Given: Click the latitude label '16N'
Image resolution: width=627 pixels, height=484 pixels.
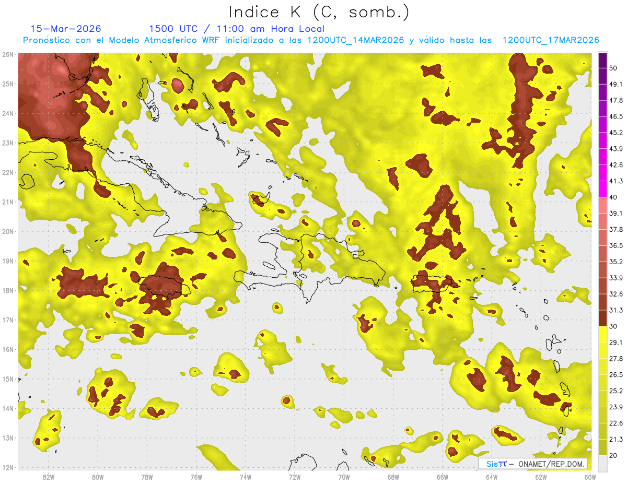Looking at the screenshot, I should [x=7, y=349].
